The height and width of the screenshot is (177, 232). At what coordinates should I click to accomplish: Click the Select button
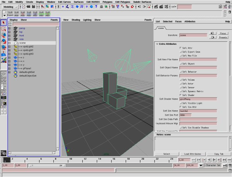coord(167,154)
